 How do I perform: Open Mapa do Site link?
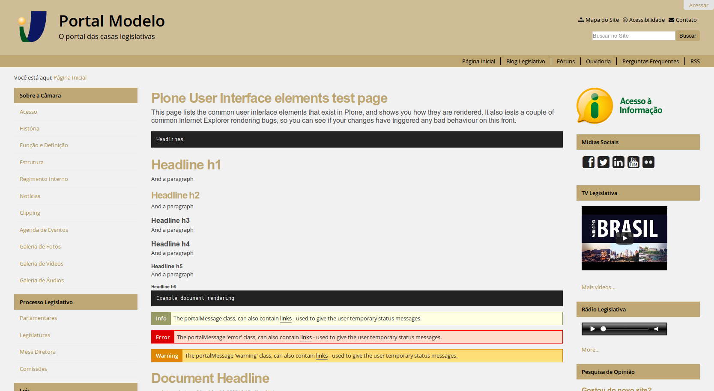point(598,20)
